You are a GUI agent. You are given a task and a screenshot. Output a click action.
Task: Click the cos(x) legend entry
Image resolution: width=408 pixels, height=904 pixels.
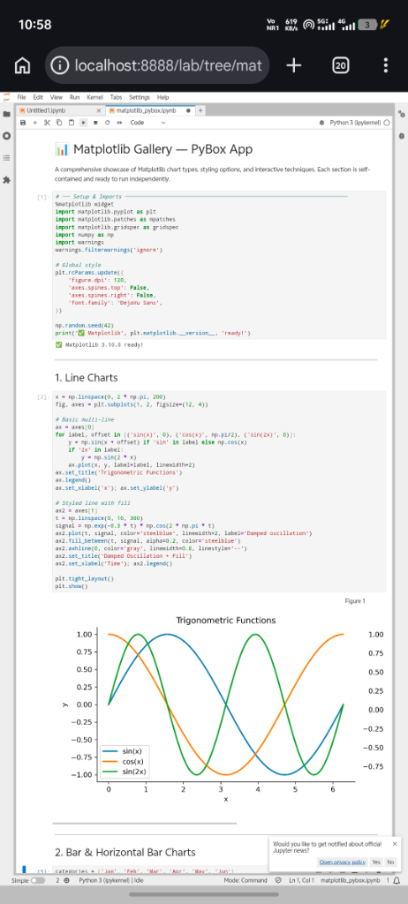[x=124, y=761]
